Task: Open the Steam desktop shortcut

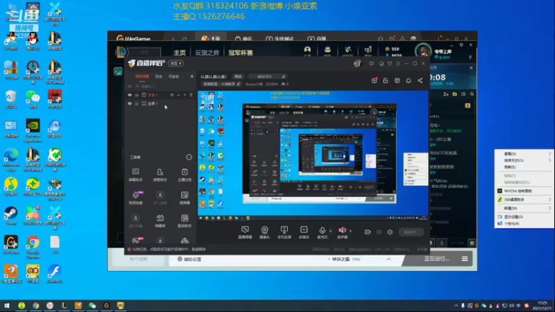Action: (11, 216)
